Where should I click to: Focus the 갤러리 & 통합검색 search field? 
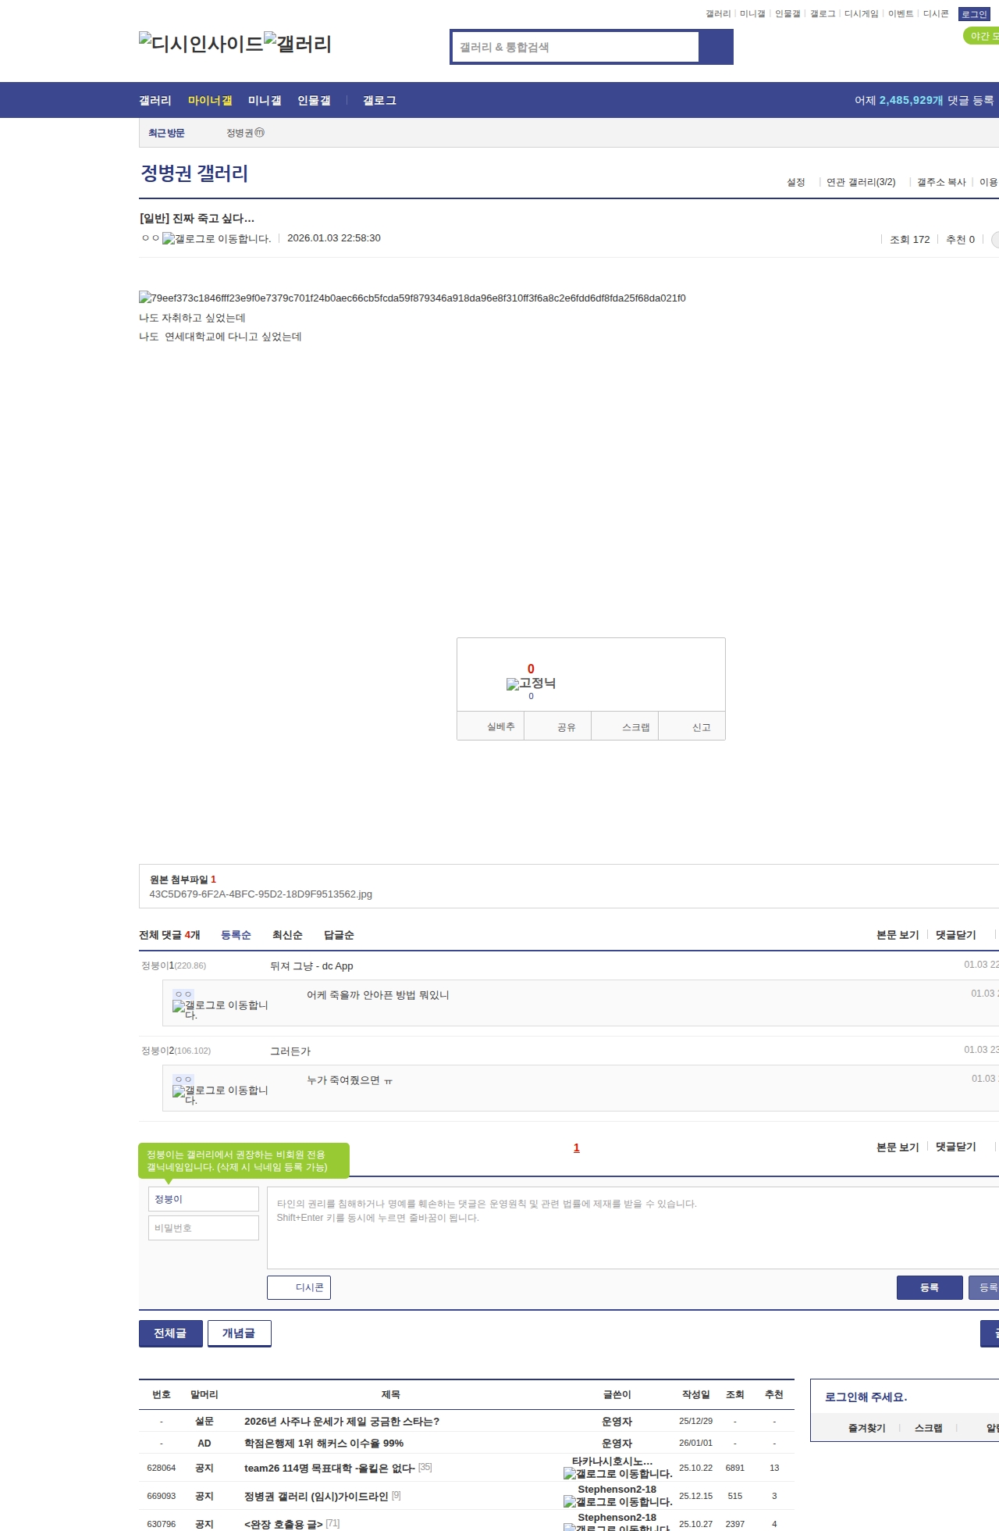pyautogui.click(x=576, y=47)
